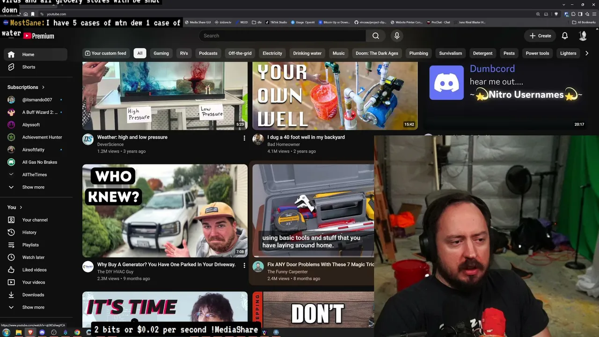Screen dimensions: 599x337
Task: Click the Windows Start button
Action: [6, 332]
